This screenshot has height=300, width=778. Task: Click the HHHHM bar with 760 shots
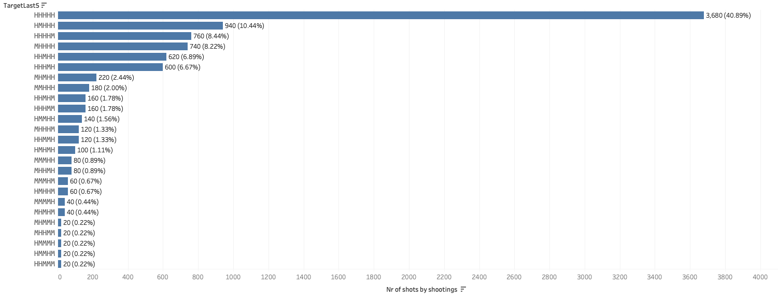[x=124, y=36]
